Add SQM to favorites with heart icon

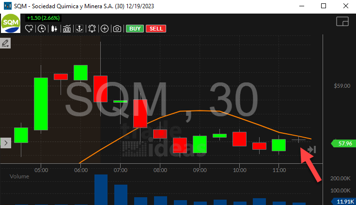tap(29, 29)
